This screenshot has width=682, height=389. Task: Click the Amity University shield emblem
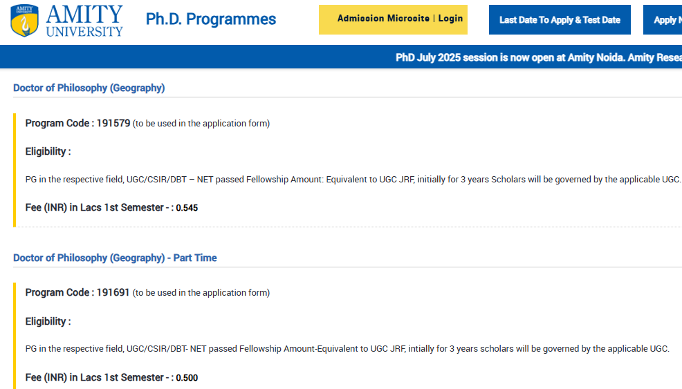25,20
